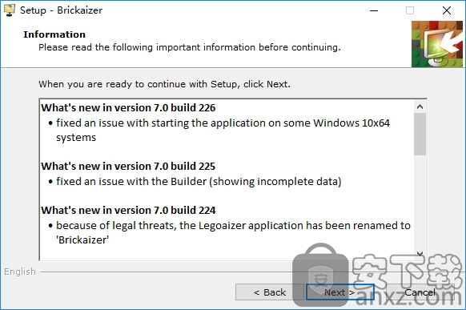Click the Builder incomplete data bullet text

click(x=199, y=181)
